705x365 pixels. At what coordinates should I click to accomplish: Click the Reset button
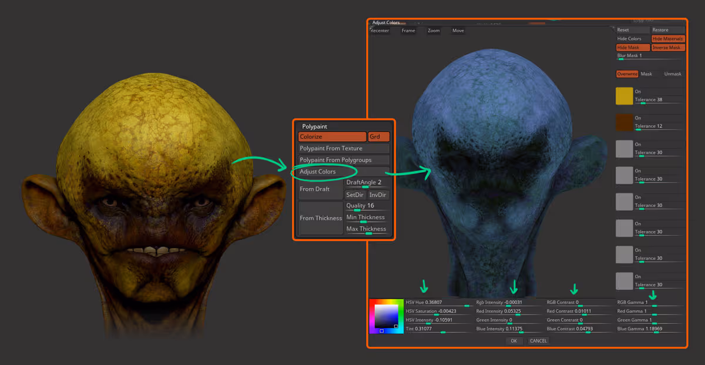(633, 30)
